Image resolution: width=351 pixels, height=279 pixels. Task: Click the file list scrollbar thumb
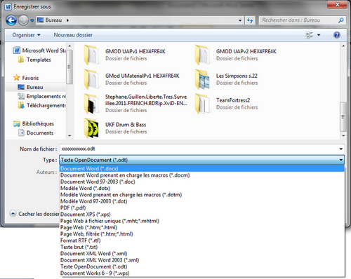343,116
